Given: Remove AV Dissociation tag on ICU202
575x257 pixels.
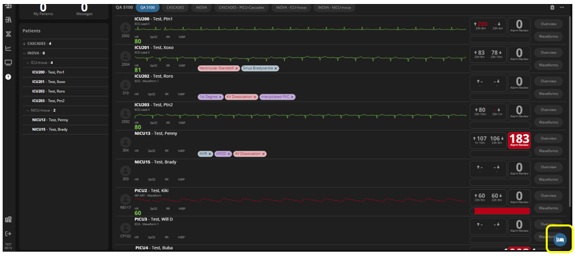Looking at the screenshot, I should point(255,97).
